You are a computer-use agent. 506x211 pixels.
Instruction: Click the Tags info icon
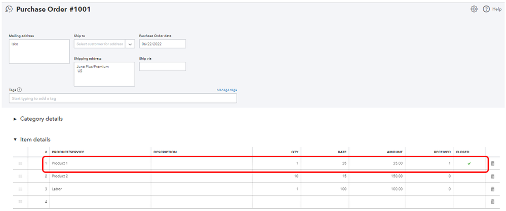tap(19, 90)
